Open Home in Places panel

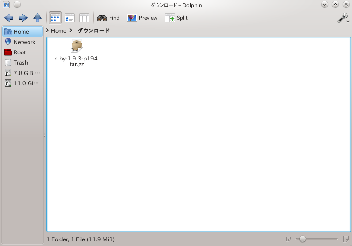point(22,32)
